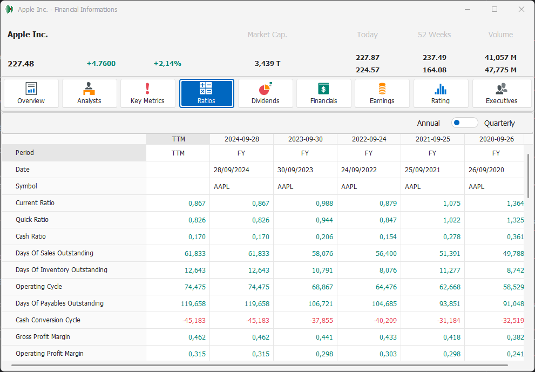The height and width of the screenshot is (372, 535).
Task: Click the Cash Conversion Cycle label
Action: click(48, 320)
